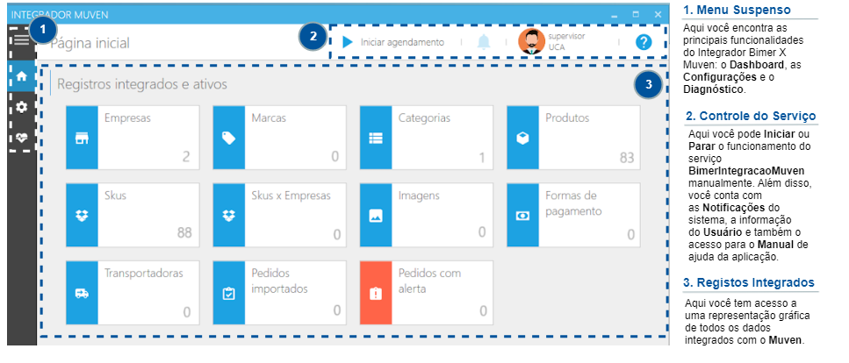Image resolution: width=849 pixels, height=363 pixels.
Task: Click the Skus tile
Action: [133, 214]
